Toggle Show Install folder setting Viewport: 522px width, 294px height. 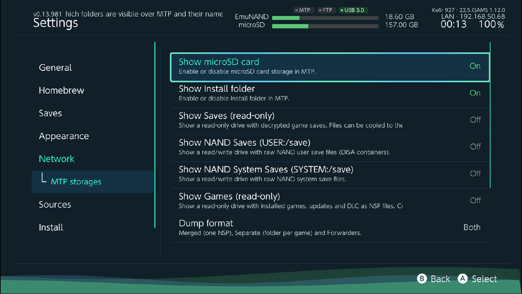coord(330,94)
